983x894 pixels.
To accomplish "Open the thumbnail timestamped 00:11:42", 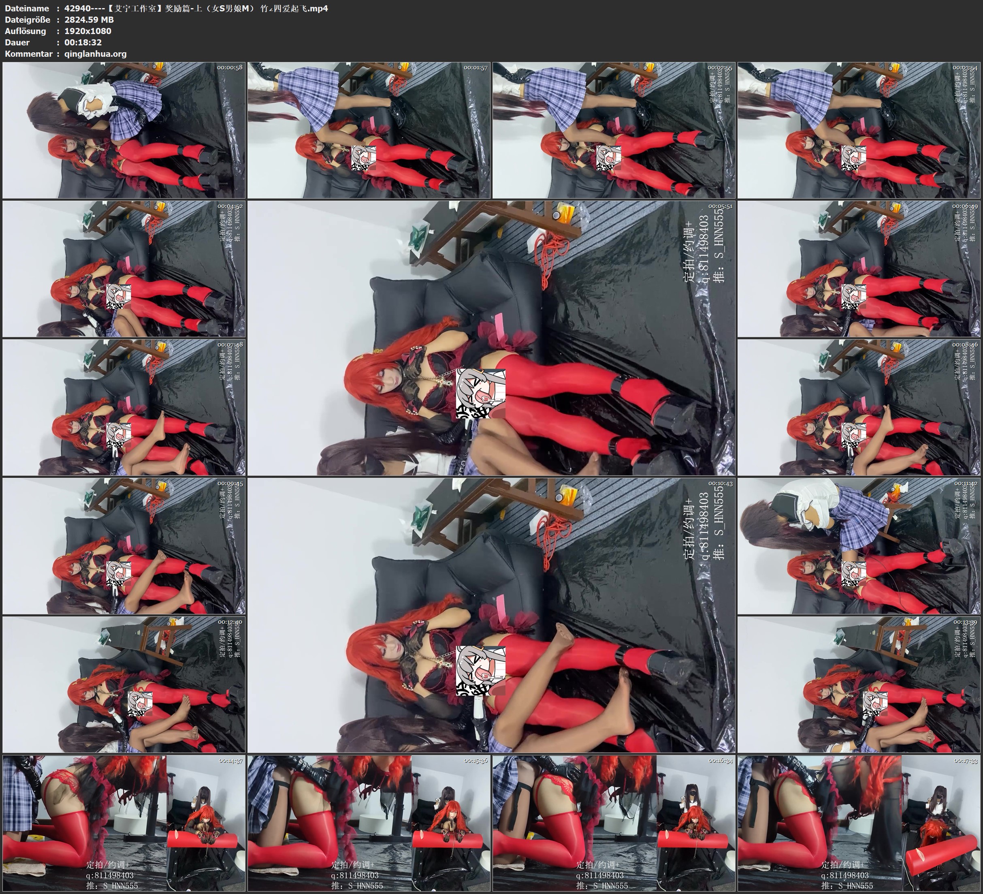I will (x=859, y=546).
